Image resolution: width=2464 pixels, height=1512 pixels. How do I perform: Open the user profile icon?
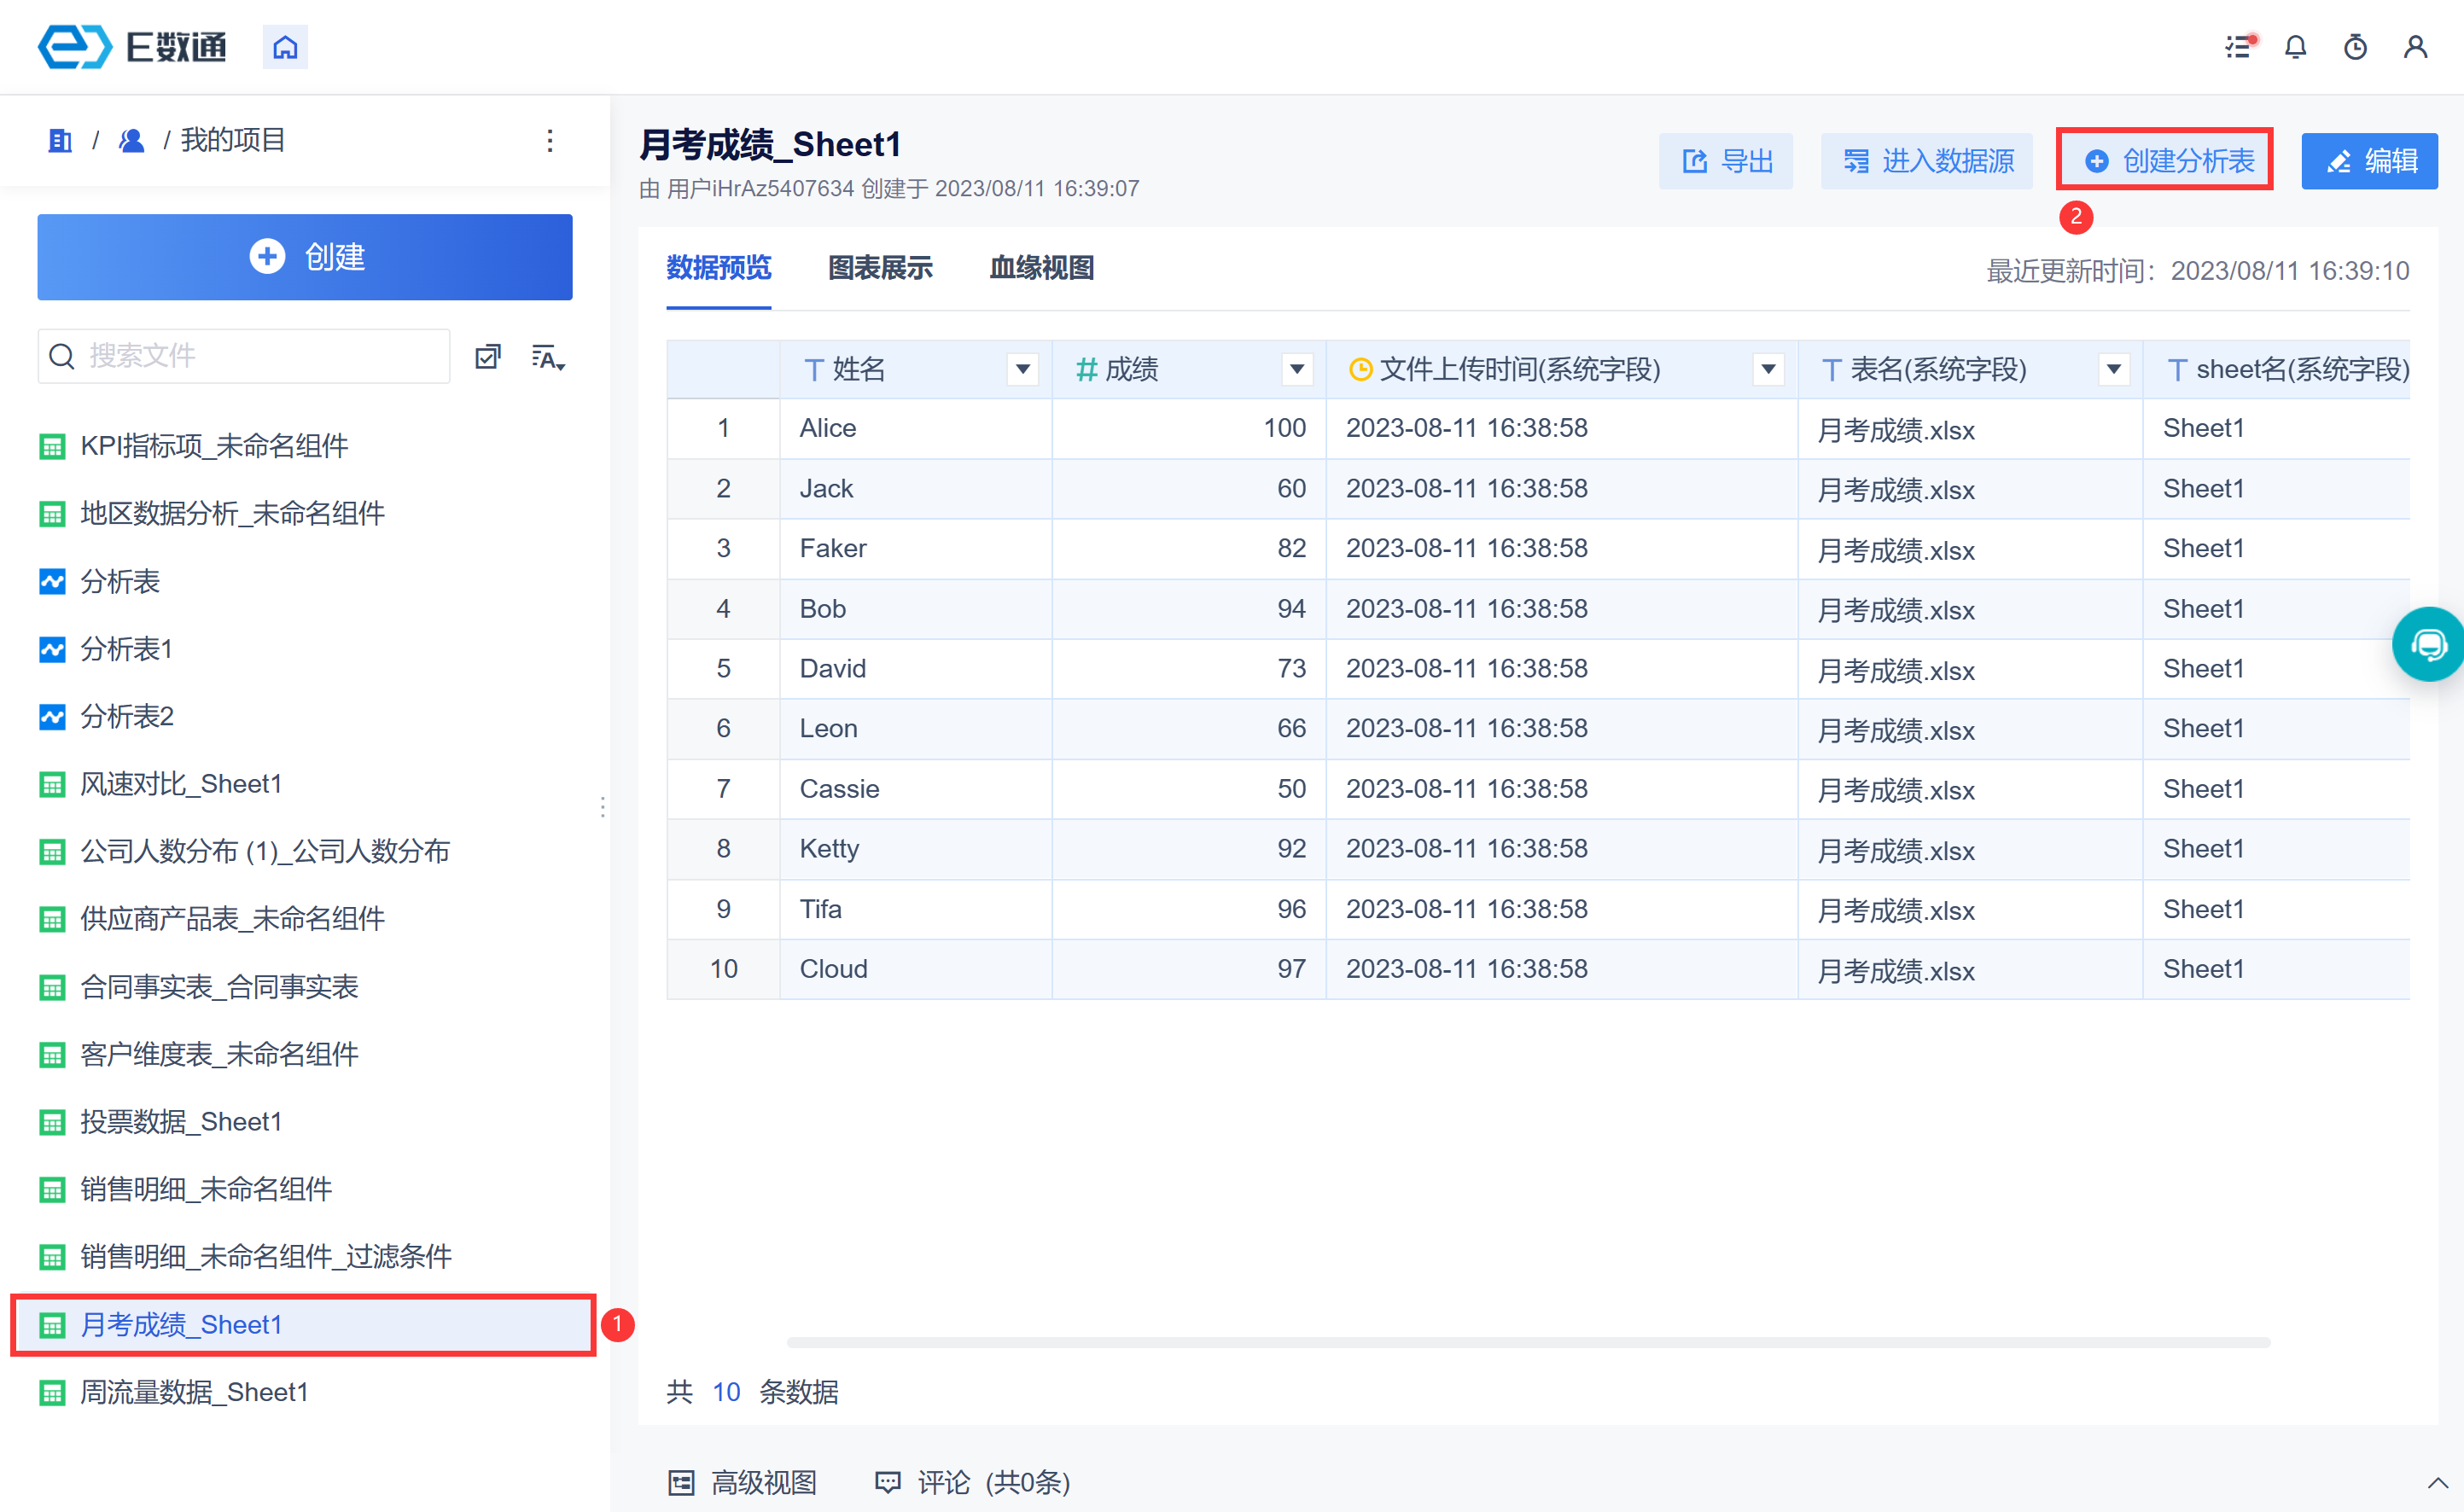(2415, 47)
